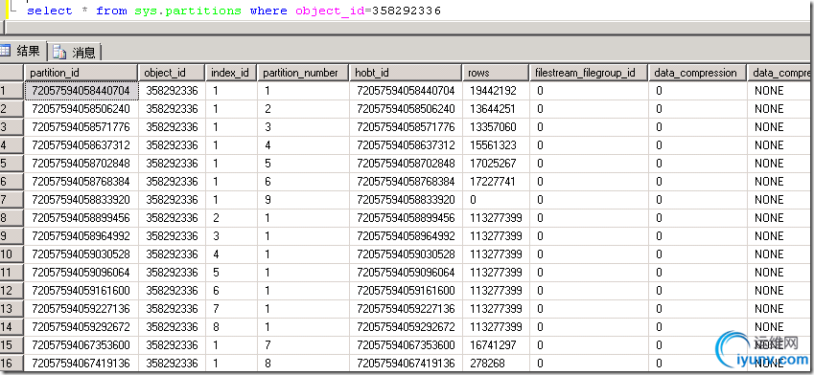Click rows cell 278268
Image resolution: width=814 pixels, height=375 pixels.
(x=496, y=364)
